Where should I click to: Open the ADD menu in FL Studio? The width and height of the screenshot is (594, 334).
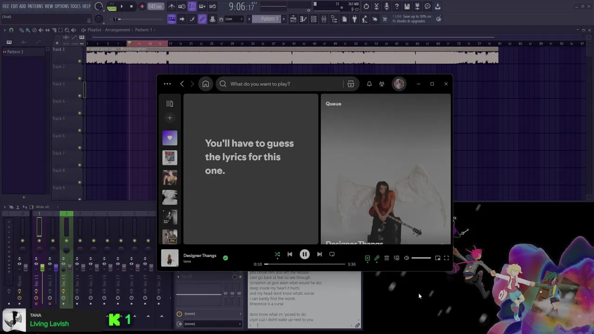click(22, 6)
